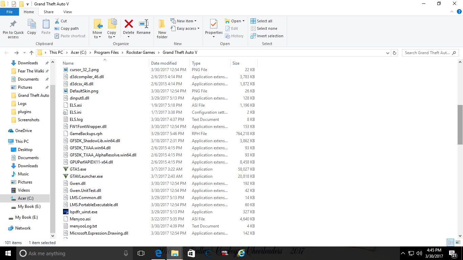The height and width of the screenshot is (260, 463).
Task: Click the red Delete X icon
Action: click(x=128, y=24)
